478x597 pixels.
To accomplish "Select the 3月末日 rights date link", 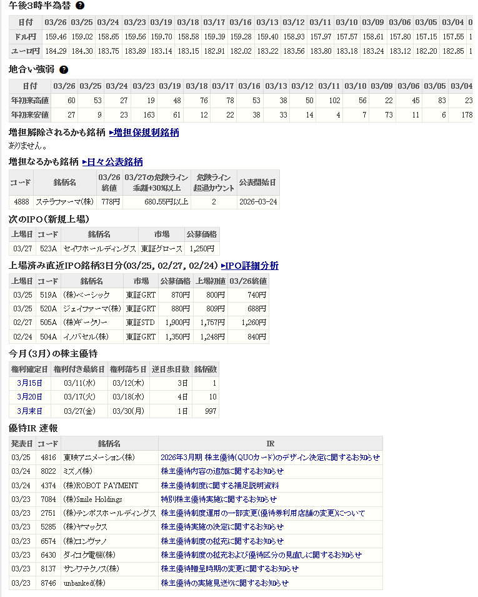I will click(30, 411).
